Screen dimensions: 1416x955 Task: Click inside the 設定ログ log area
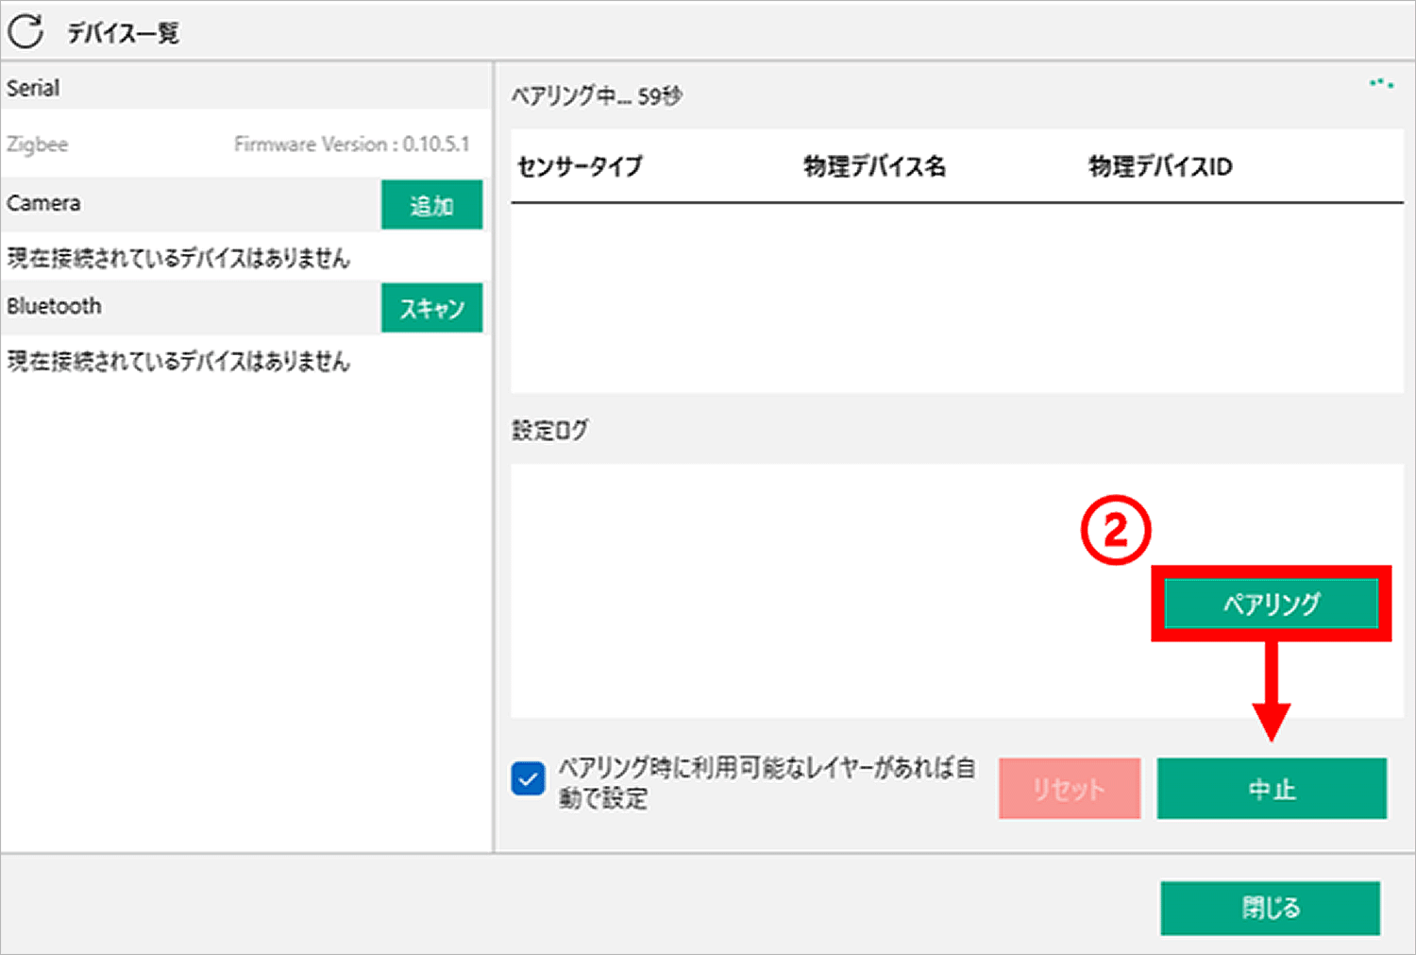[957, 590]
